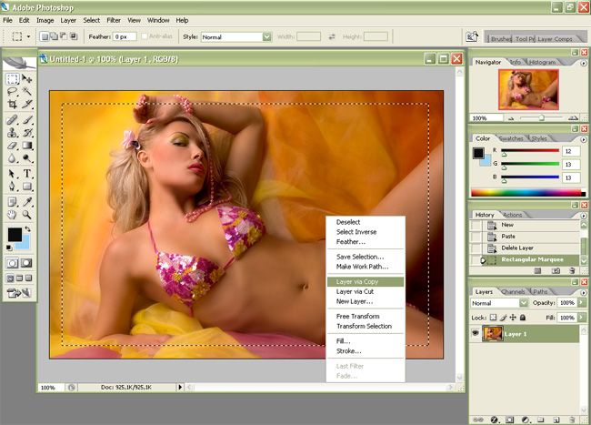Switch to the Channels tab
Screen dimensions: 591x425
513,291
